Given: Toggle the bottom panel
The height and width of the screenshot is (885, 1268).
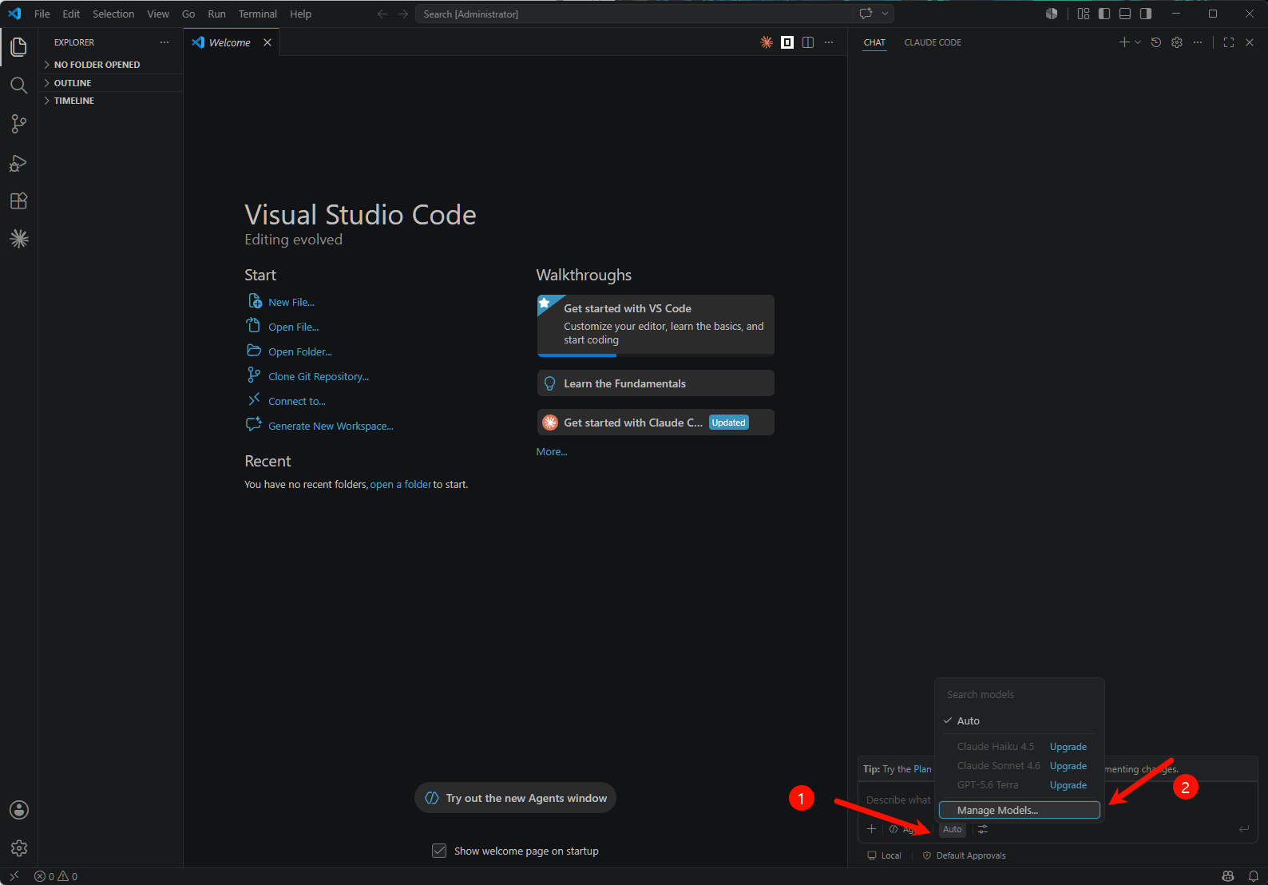Looking at the screenshot, I should pos(1125,14).
